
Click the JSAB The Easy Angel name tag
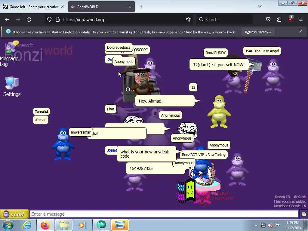[x=262, y=51]
